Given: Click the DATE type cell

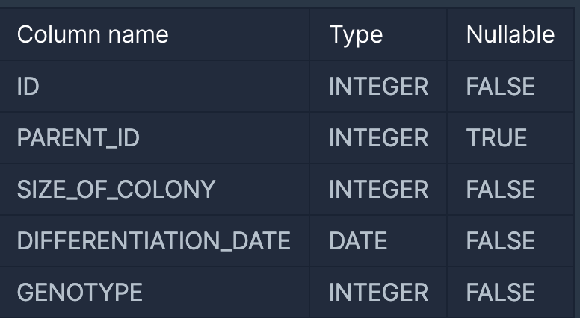Looking at the screenshot, I should 358,241.
